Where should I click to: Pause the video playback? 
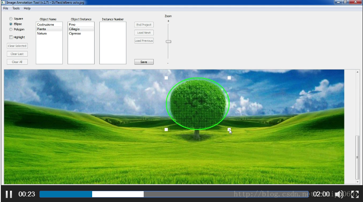[9, 194]
